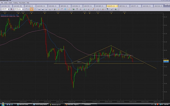Click the gray line drawing tool icon

(x=89, y=9)
